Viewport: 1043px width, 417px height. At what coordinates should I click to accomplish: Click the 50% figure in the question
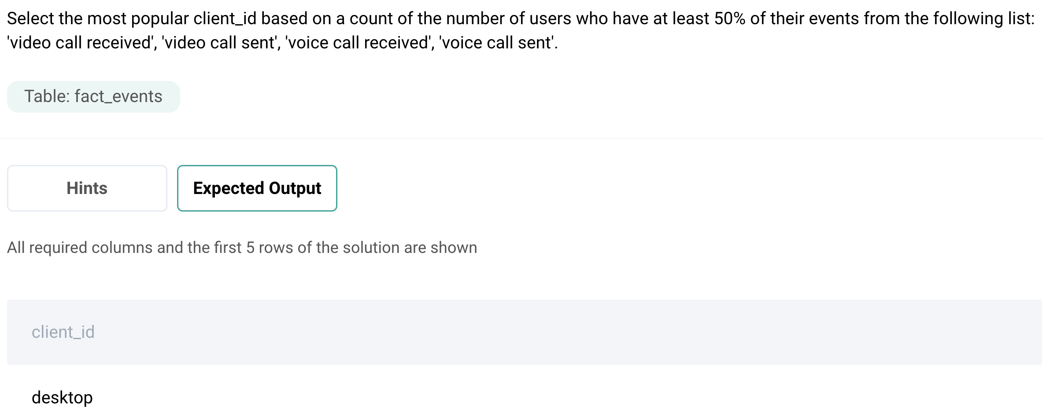point(729,18)
